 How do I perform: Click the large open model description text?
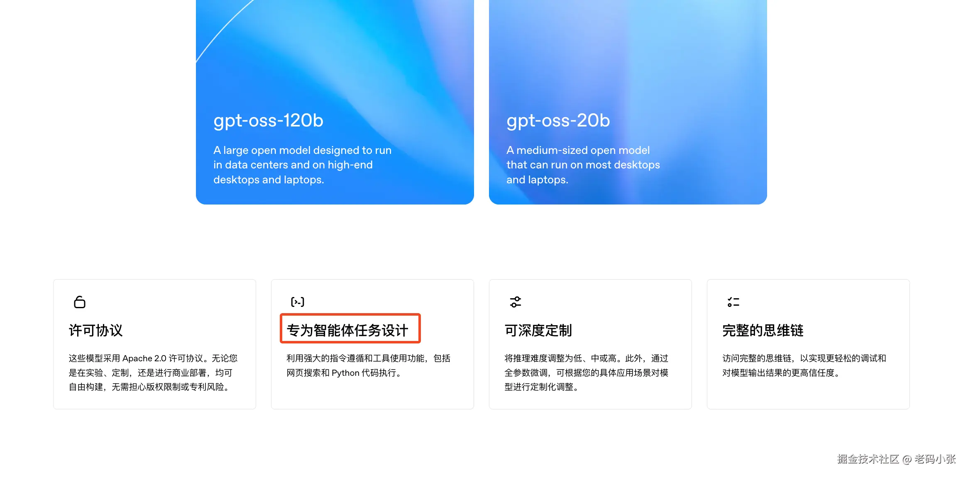pyautogui.click(x=303, y=165)
